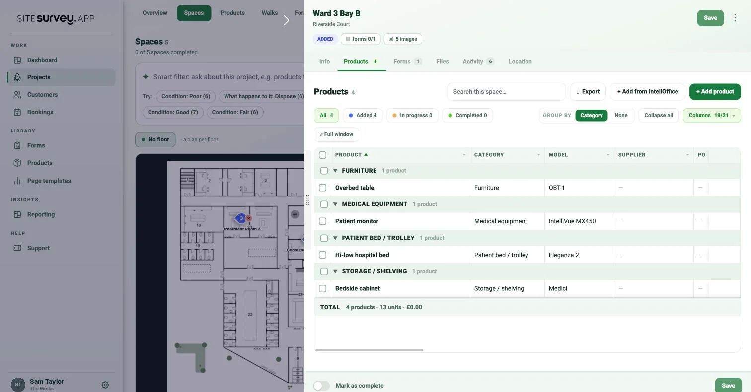Filter by Added 4 status chip
Screen dimensions: 751x392
[x=363, y=115]
